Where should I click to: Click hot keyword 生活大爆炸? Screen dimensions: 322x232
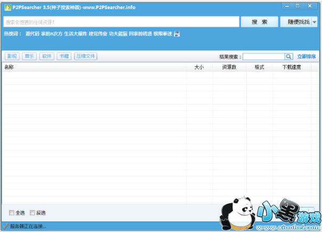tap(76, 34)
